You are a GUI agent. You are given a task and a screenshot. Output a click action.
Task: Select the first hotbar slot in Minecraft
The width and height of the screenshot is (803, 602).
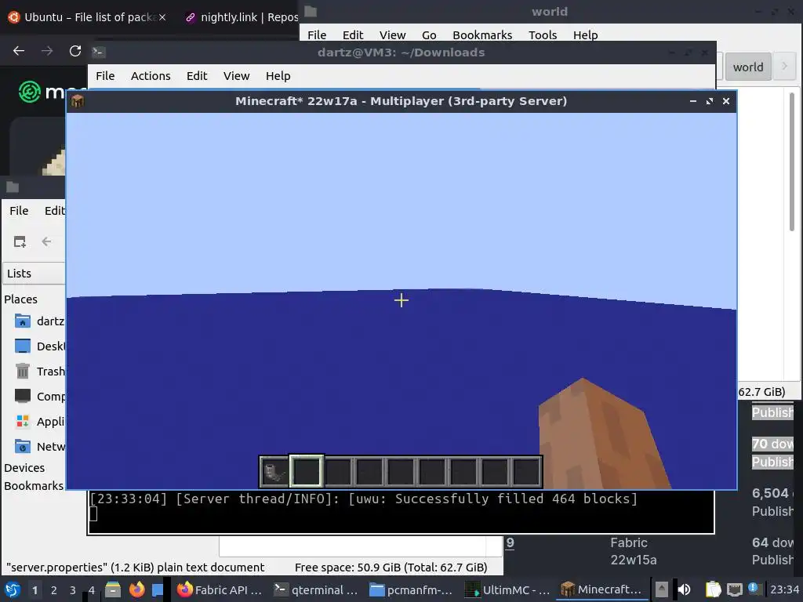click(x=275, y=471)
